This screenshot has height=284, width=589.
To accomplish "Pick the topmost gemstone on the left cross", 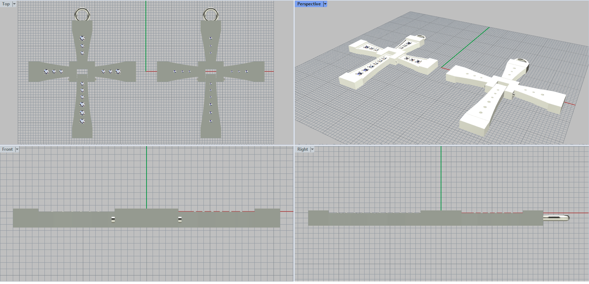I will (x=82, y=38).
